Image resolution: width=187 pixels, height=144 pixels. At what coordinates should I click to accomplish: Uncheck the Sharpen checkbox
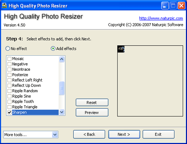9,112
